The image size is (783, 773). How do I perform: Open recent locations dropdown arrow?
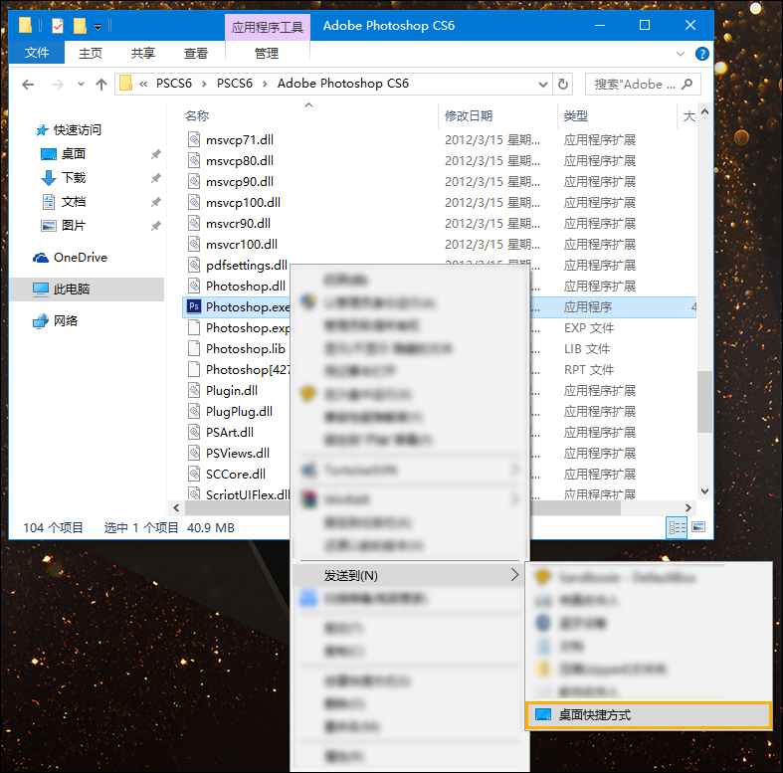[81, 85]
